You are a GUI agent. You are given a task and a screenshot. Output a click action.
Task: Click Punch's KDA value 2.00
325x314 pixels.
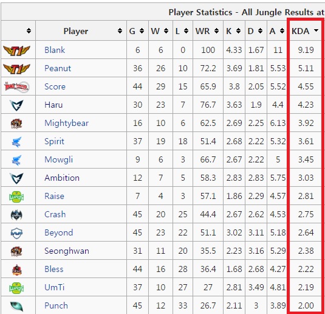coord(306,306)
